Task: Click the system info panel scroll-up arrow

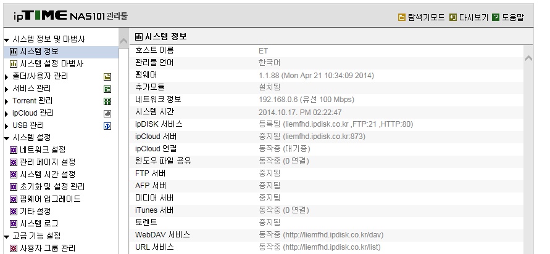Action: coord(528,58)
